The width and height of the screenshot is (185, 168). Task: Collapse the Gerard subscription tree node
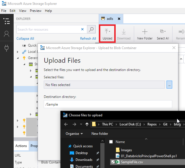18,58
